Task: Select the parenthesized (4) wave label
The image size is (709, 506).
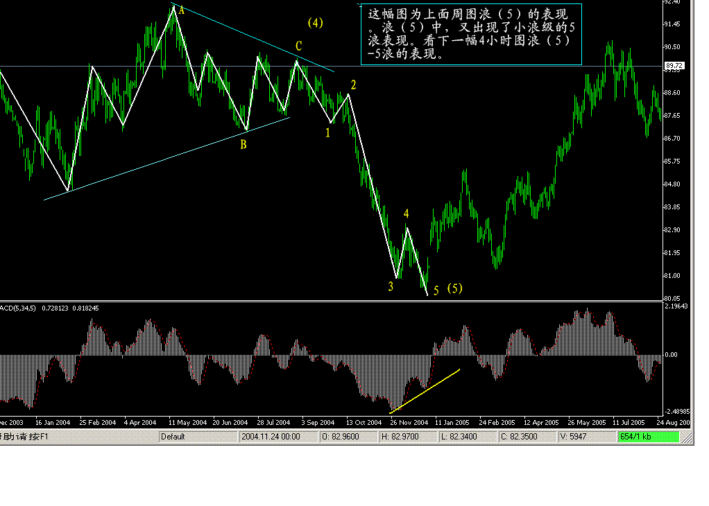Action: click(315, 23)
